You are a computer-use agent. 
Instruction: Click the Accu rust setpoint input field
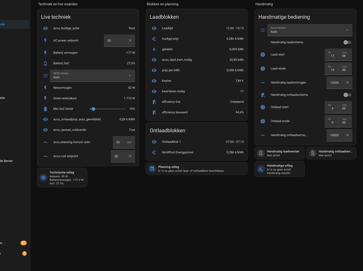tap(123, 156)
